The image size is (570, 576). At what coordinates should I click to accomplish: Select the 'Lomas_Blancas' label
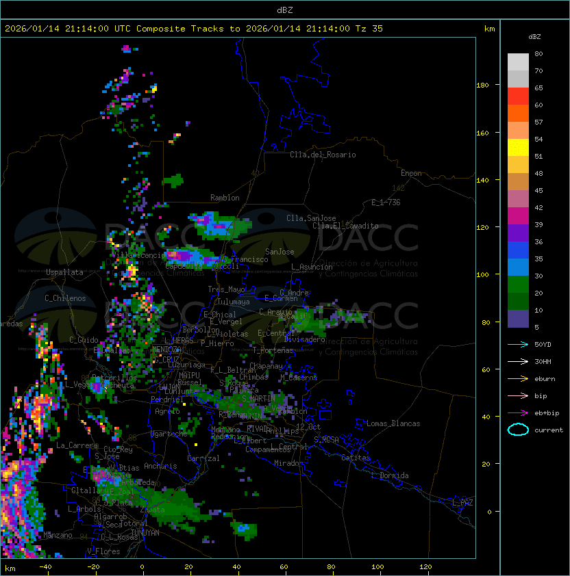393,423
